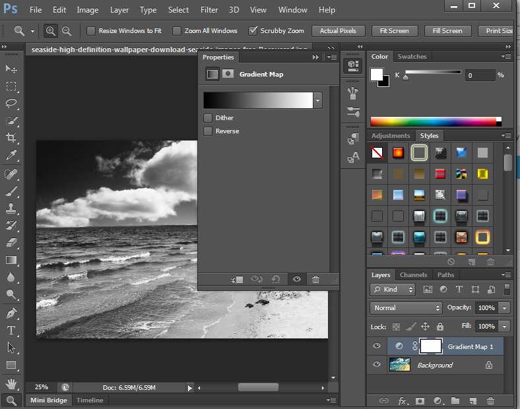Switch to the Channels tab
The image size is (520, 409).
point(413,274)
